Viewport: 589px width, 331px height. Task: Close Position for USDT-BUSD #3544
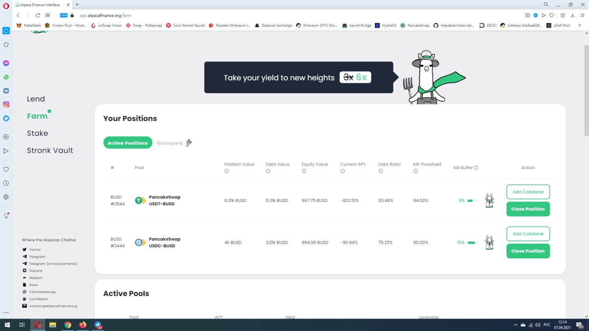[x=528, y=209]
